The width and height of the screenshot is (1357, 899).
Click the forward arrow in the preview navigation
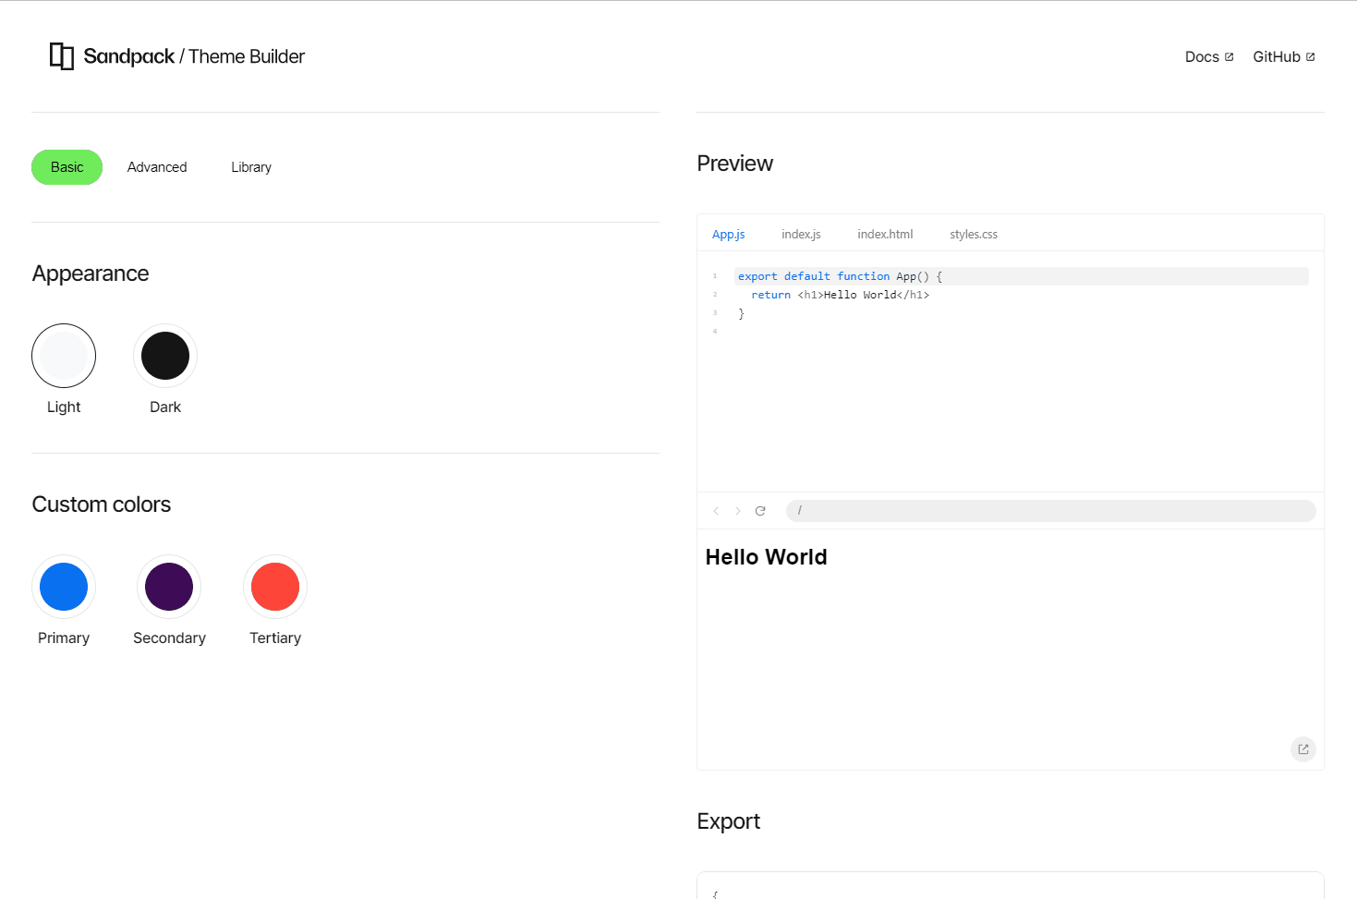pos(738,510)
